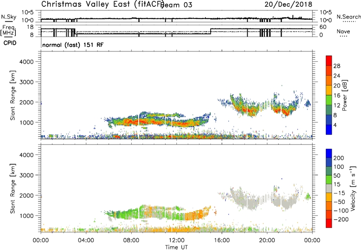Click the '20:00' time tick label
361x250 pixels.
coord(267,241)
